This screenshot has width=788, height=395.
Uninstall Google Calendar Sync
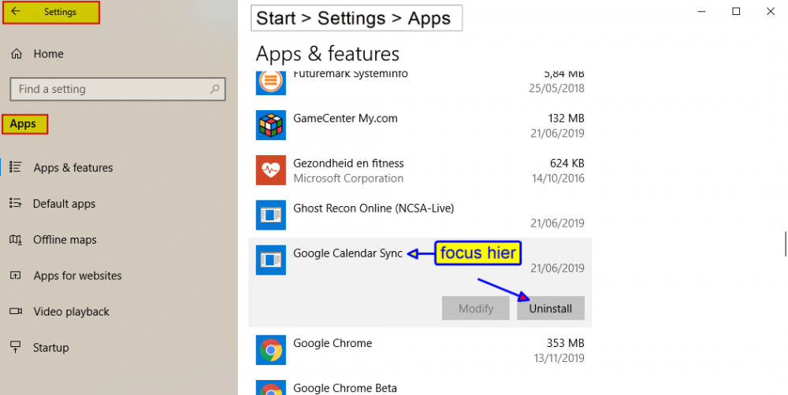coord(550,308)
